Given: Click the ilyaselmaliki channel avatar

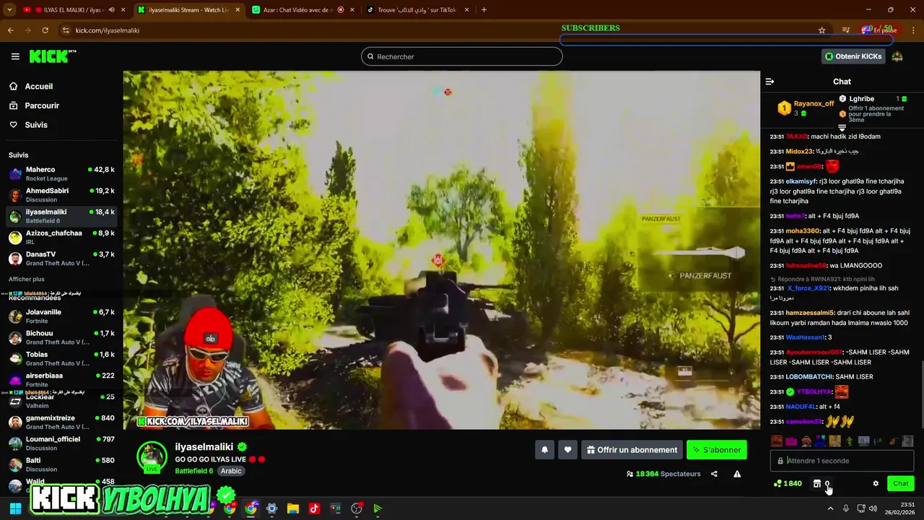Looking at the screenshot, I should (x=152, y=456).
